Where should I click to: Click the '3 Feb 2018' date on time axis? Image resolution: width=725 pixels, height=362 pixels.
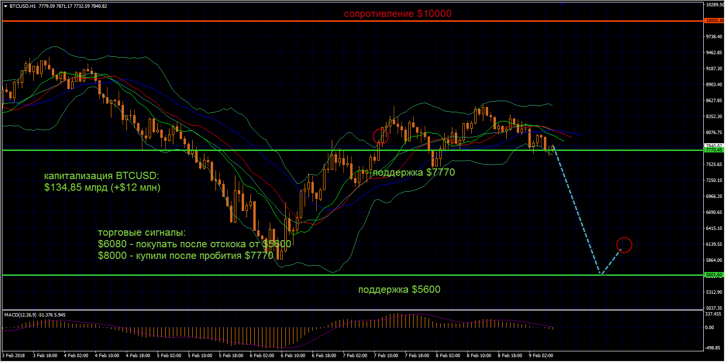pyautogui.click(x=15, y=355)
